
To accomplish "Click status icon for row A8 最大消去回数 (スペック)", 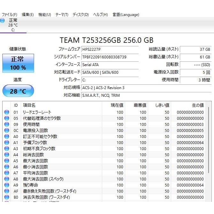I will coord(7,179).
